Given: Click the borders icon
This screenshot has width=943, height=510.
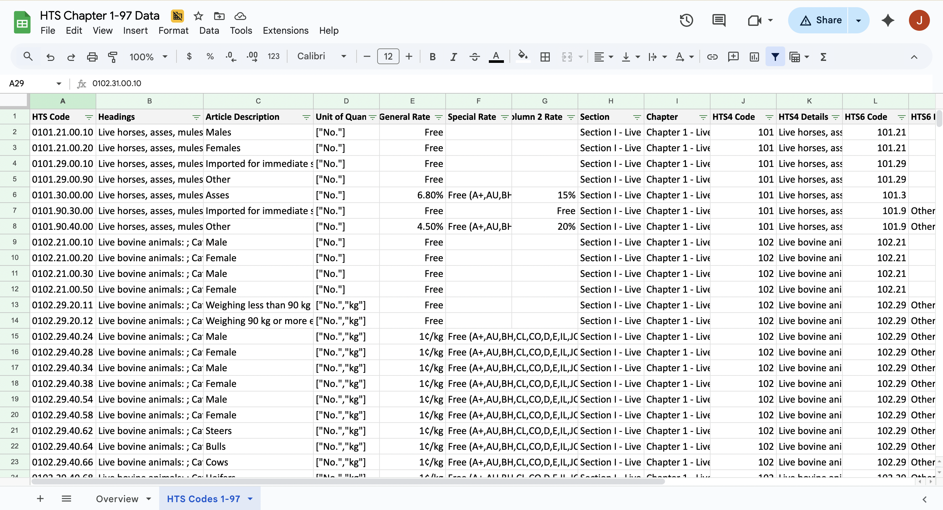Looking at the screenshot, I should click(x=545, y=57).
